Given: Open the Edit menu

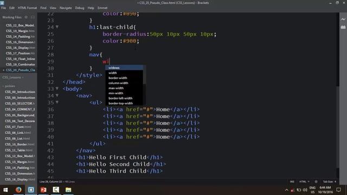Looking at the screenshot, I should pyautogui.click(x=12, y=8).
